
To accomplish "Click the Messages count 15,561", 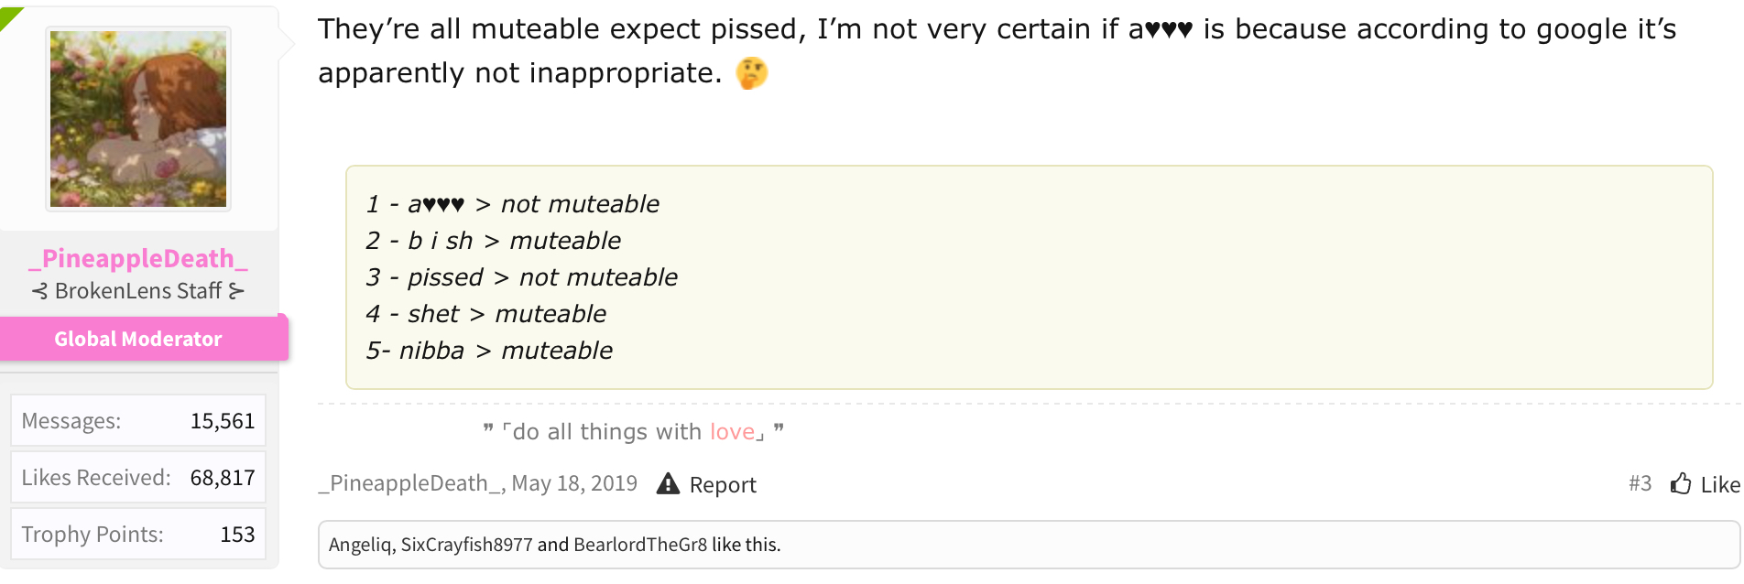I will tap(223, 421).
